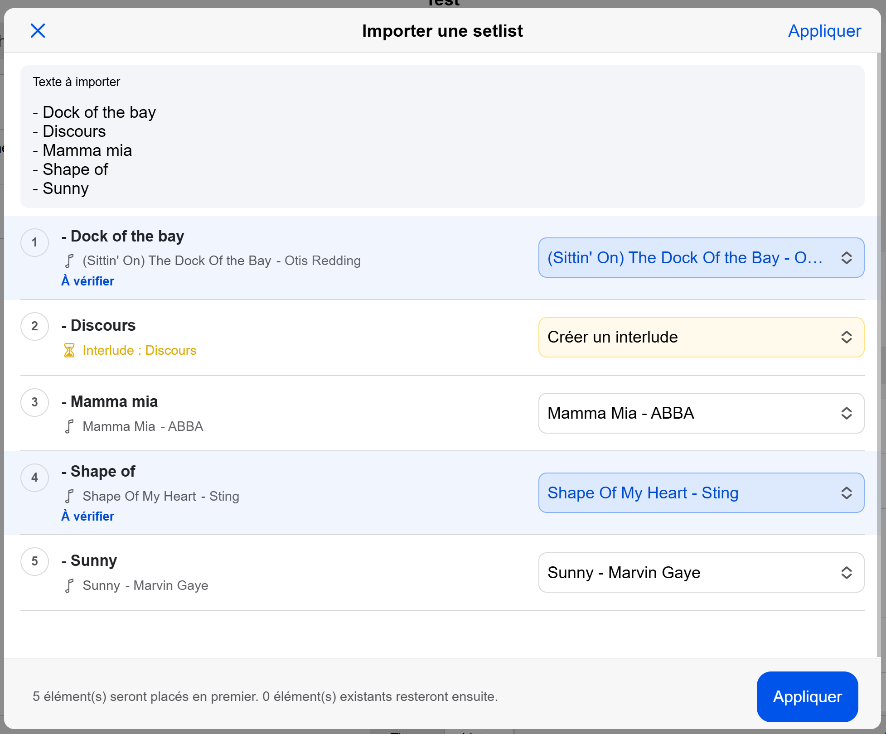Click the Texte à importer text area
Screen dimensions: 886x734
tap(442, 136)
